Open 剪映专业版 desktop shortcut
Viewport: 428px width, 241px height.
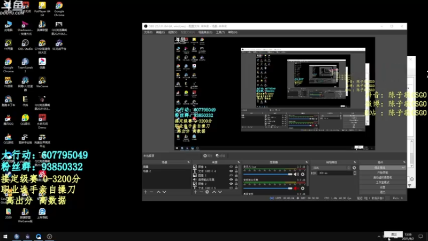pos(25,139)
